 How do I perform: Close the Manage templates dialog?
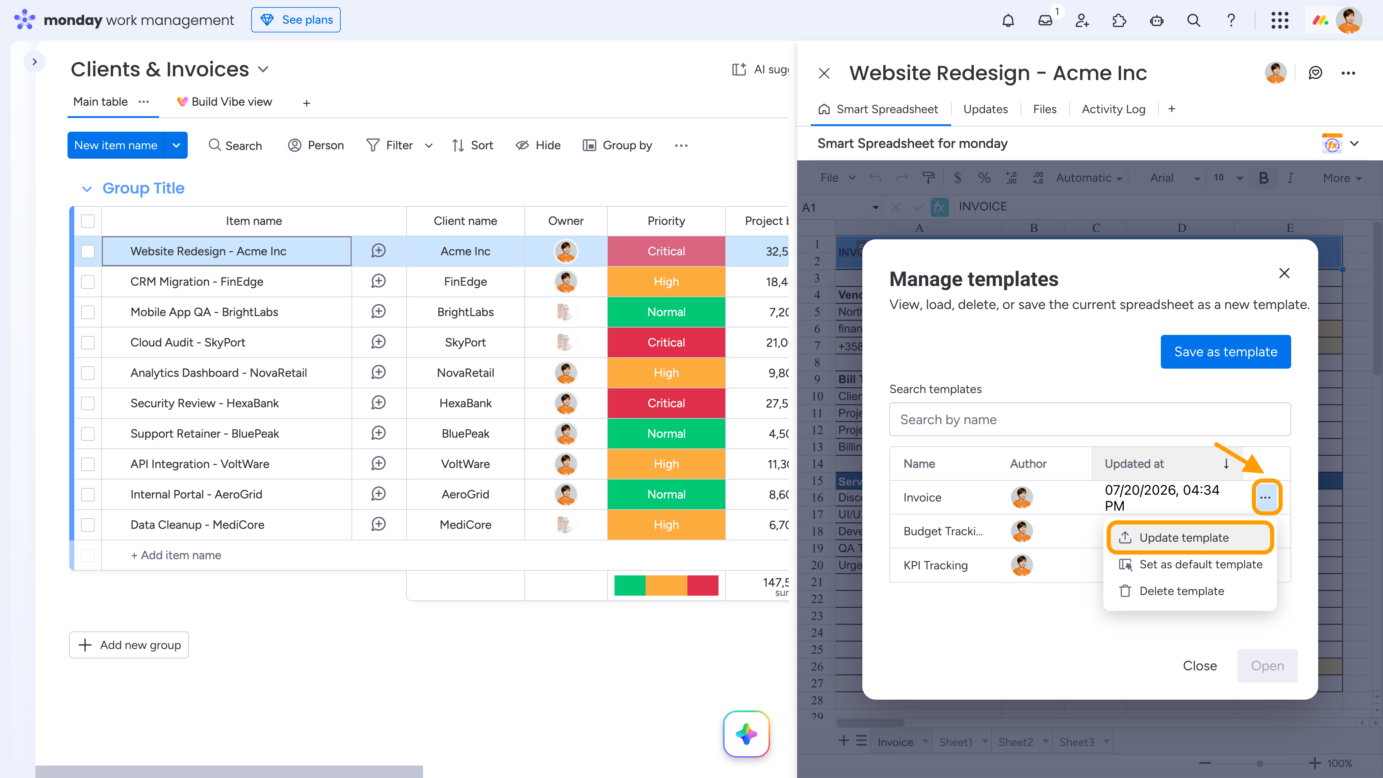pos(1284,273)
